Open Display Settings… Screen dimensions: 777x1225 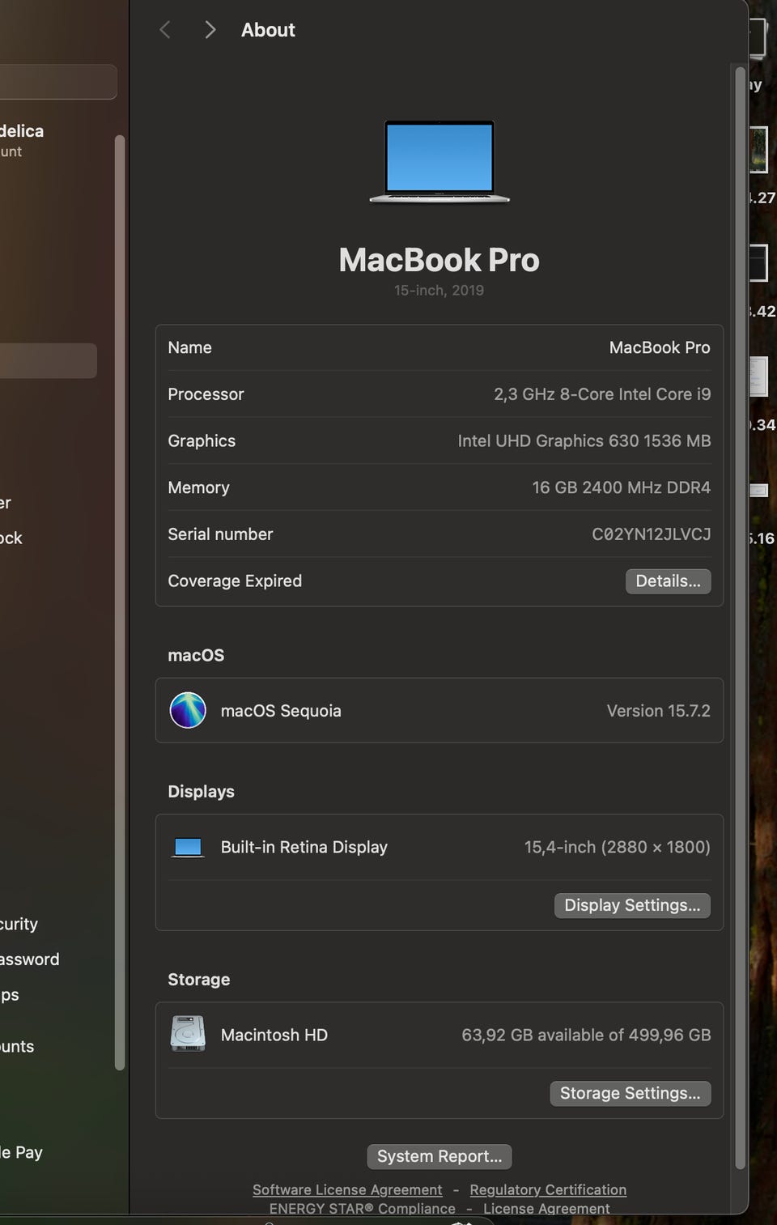tap(632, 905)
